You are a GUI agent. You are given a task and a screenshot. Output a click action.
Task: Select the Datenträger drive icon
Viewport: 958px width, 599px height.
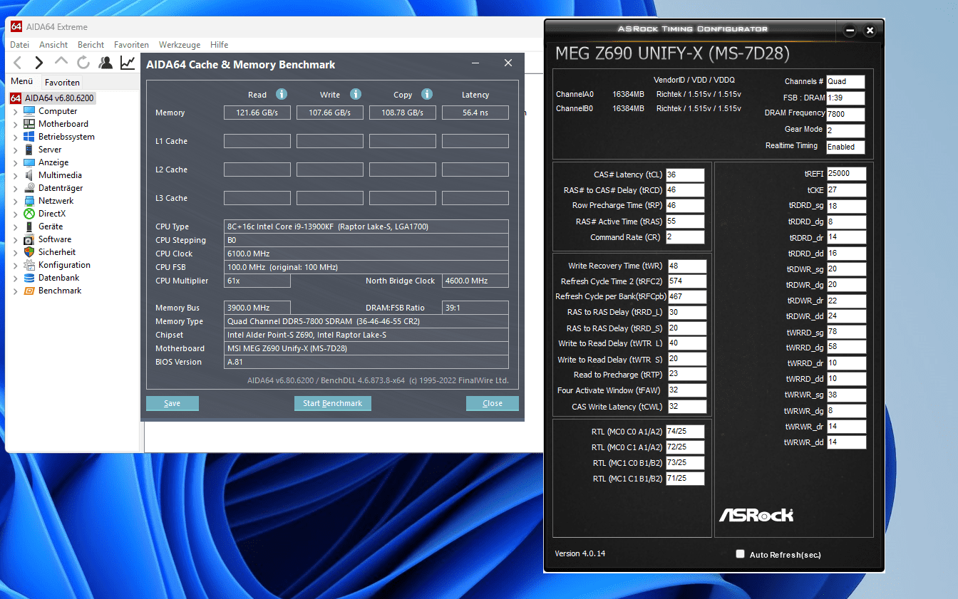tap(29, 188)
